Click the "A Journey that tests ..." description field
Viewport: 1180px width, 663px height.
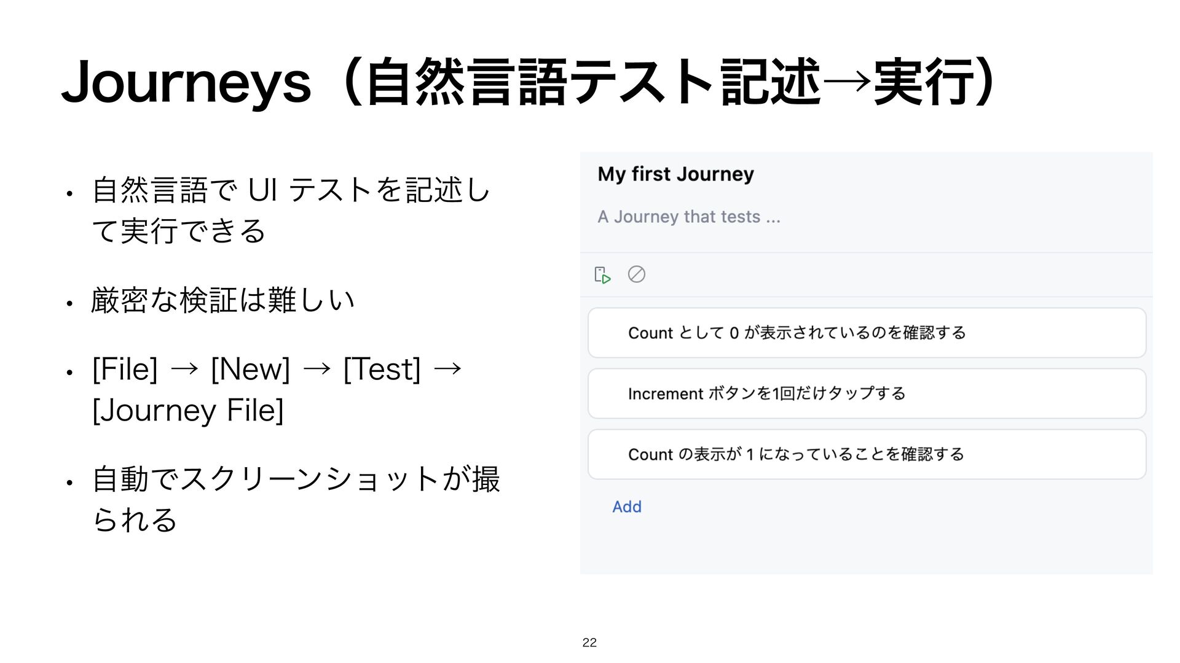click(x=689, y=217)
